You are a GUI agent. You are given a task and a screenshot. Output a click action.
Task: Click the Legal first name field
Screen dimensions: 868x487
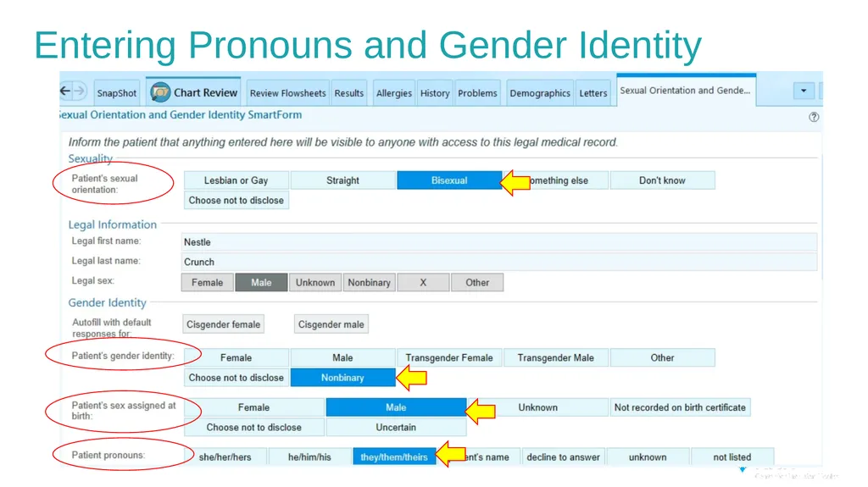point(498,242)
